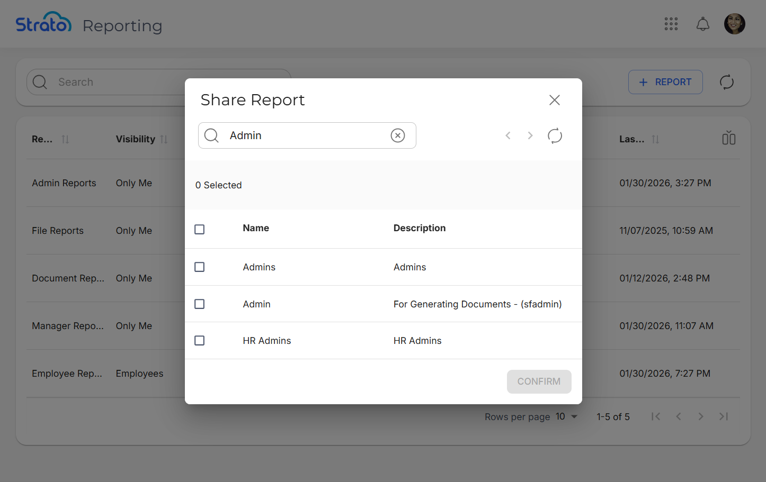Sort by the Visibility column

pyautogui.click(x=164, y=139)
